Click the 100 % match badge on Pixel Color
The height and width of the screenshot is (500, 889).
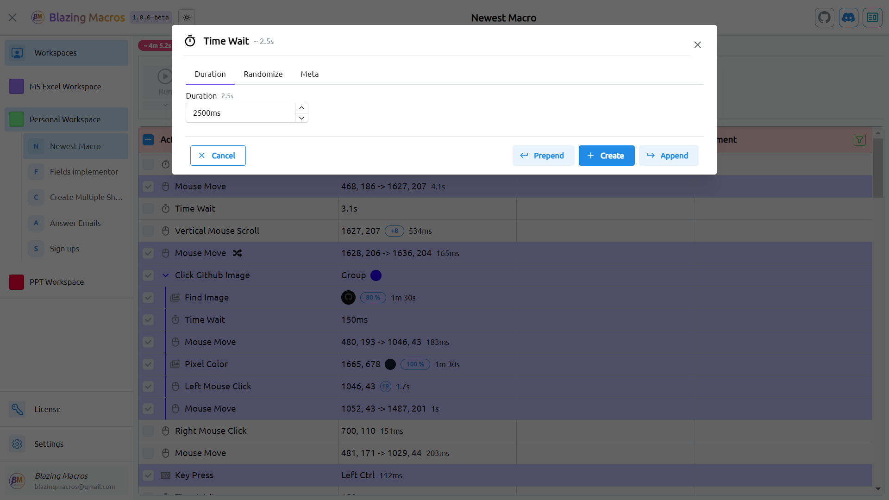click(415, 364)
